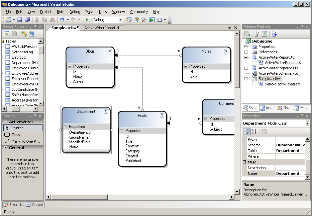The height and width of the screenshot is (216, 312).
Task: Open the Department Model Class object dropdown
Action: 307,123
